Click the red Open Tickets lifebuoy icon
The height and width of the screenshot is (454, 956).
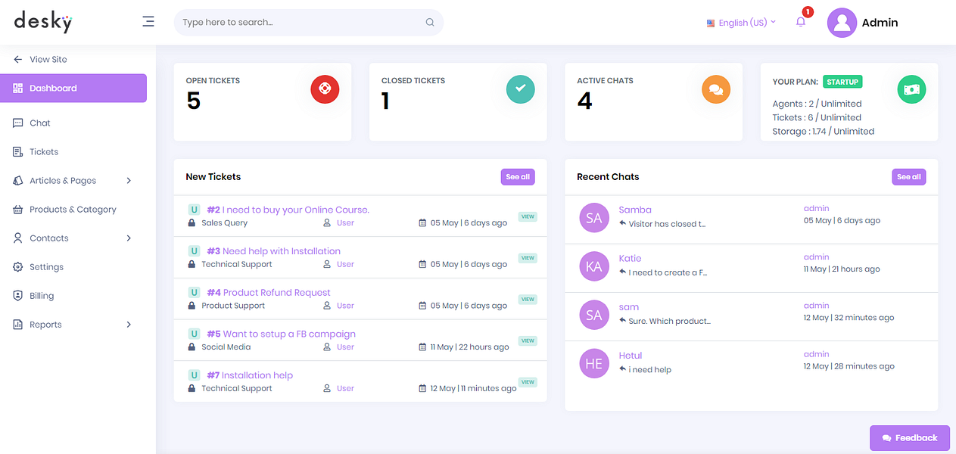(x=325, y=89)
